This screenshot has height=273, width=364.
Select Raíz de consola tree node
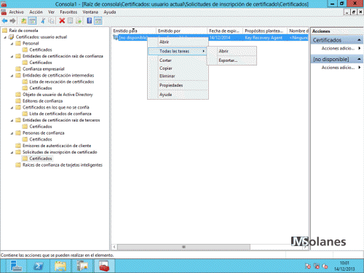click(23, 31)
